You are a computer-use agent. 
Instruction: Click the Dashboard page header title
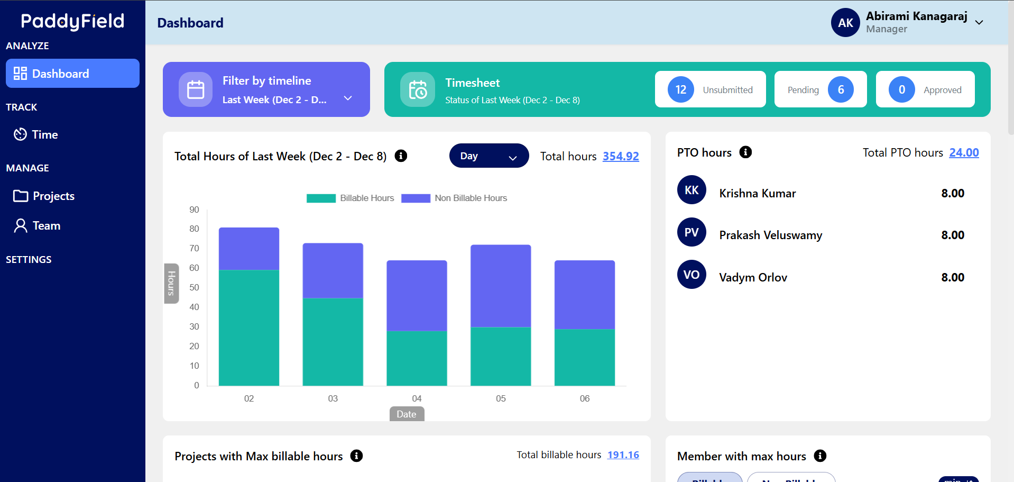click(190, 23)
